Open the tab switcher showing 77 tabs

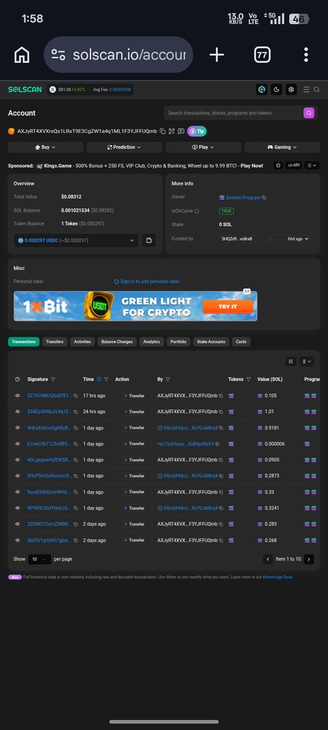[262, 55]
